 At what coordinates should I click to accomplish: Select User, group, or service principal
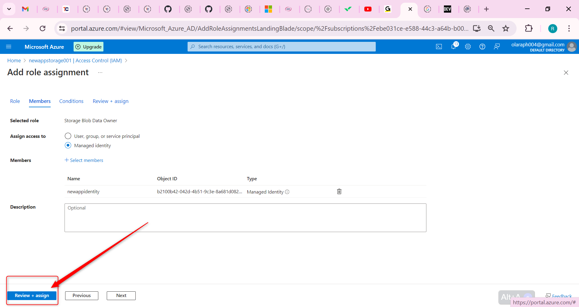click(68, 136)
